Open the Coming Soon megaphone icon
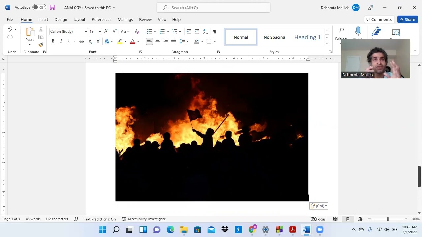Screen dimensions: 422x237 [x=370, y=8]
